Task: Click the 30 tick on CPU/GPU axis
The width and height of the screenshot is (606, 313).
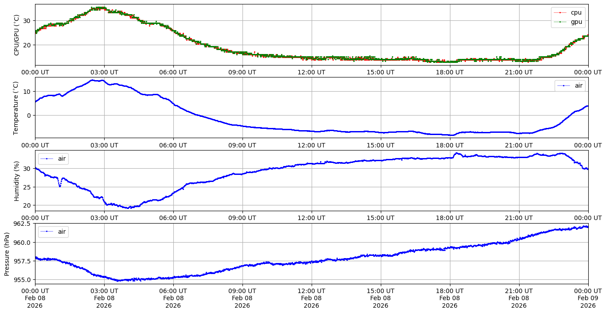Action: 27,21
